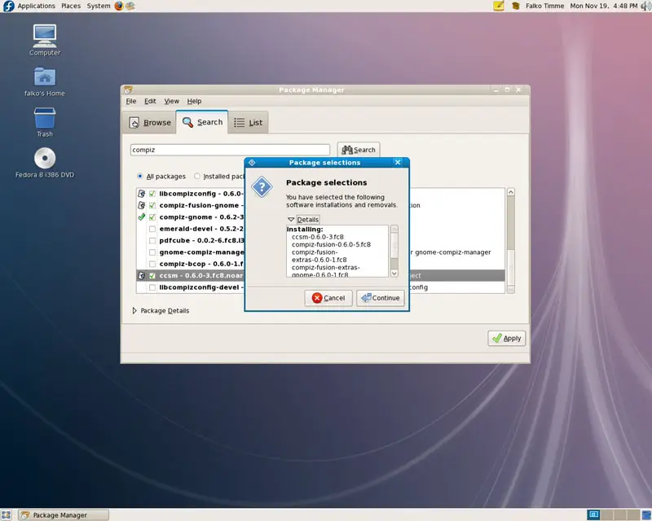Open the System menu in top panel
Viewport: 652px width, 521px height.
click(98, 6)
